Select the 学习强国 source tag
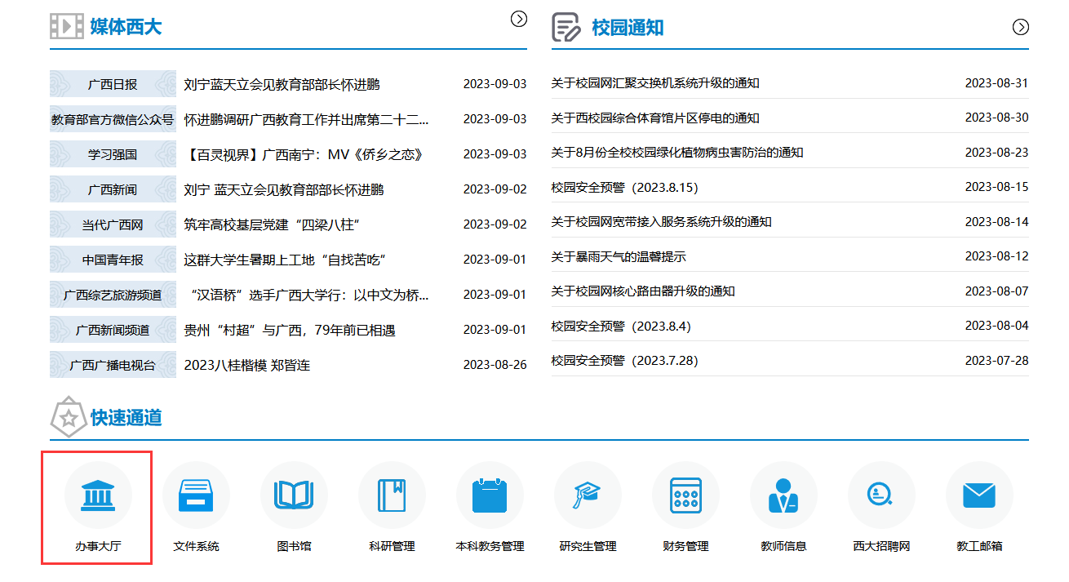 (113, 154)
